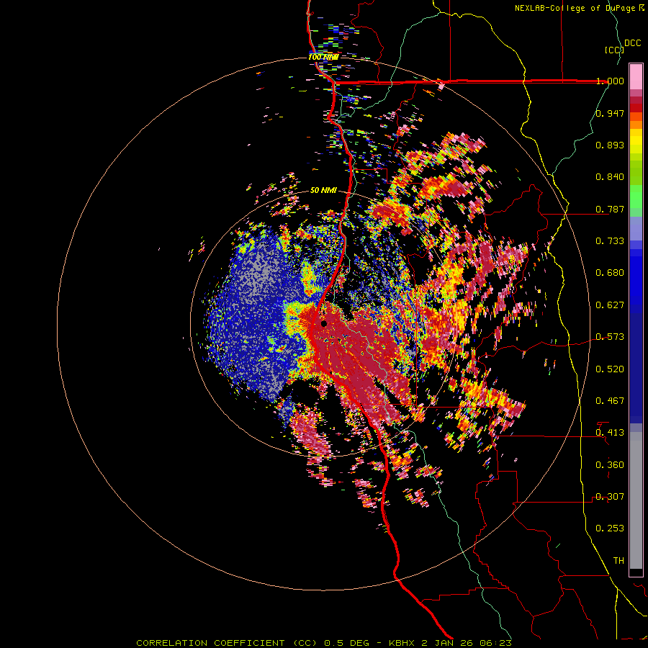Click the 0.893 scale value
This screenshot has width=648, height=648.
[x=610, y=145]
